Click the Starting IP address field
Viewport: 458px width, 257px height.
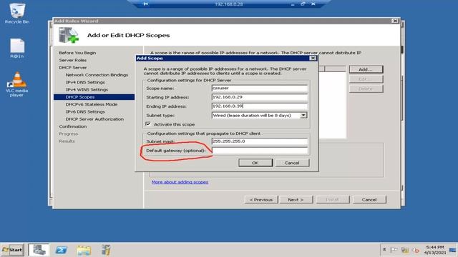259,97
